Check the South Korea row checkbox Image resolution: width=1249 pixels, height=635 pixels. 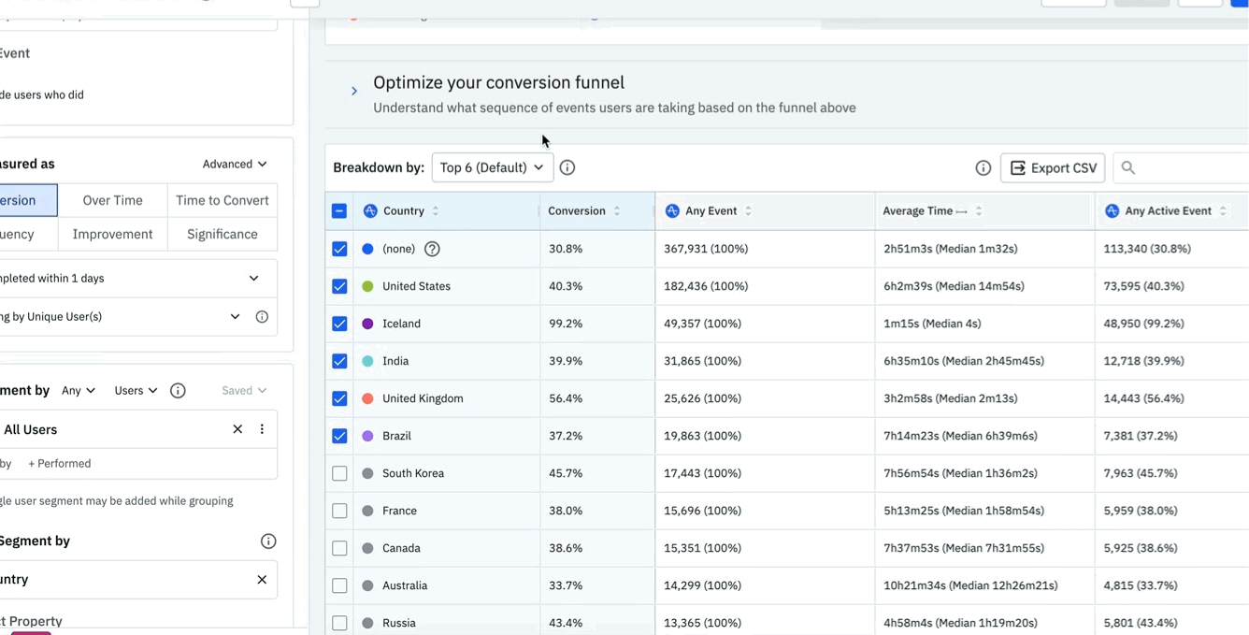click(339, 473)
